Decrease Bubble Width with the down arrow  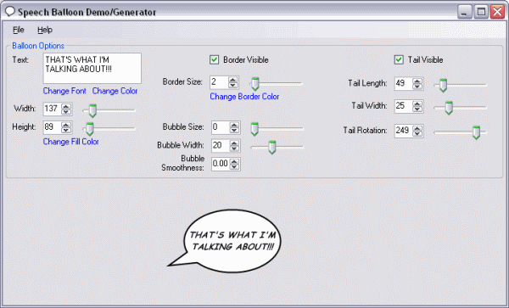coord(234,148)
